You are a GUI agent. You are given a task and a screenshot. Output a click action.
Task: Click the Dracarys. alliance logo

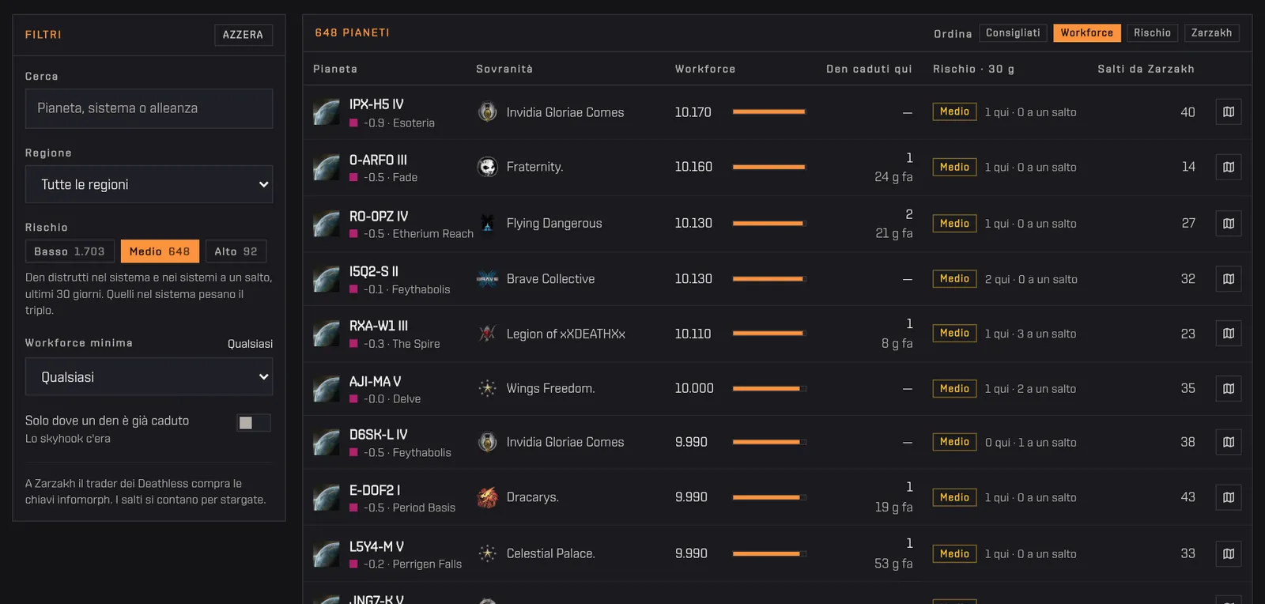point(487,497)
